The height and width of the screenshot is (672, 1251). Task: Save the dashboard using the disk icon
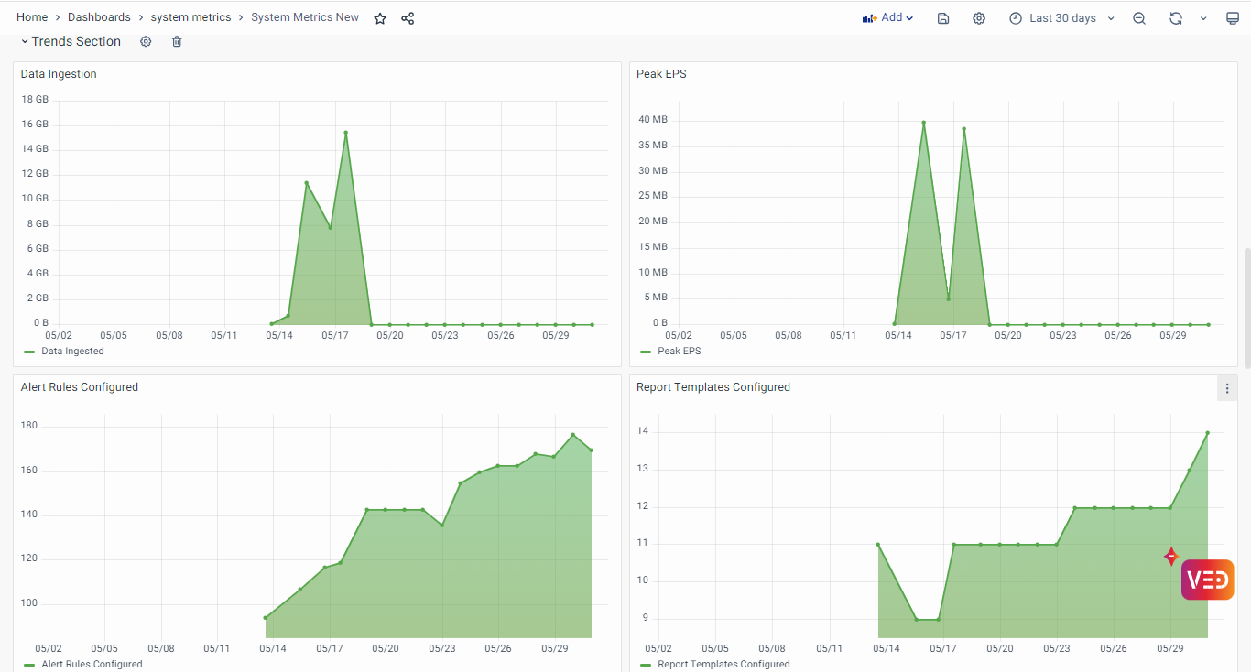click(943, 18)
